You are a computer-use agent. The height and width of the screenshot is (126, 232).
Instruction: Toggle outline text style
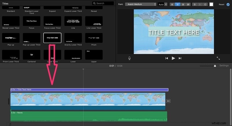pyautogui.click(x=205, y=4)
